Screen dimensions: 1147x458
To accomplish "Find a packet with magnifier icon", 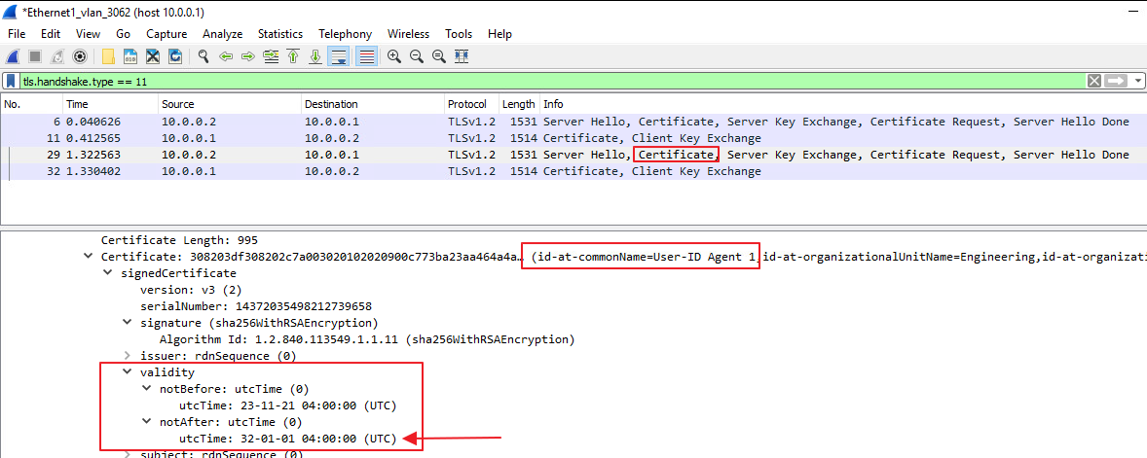I will (204, 56).
